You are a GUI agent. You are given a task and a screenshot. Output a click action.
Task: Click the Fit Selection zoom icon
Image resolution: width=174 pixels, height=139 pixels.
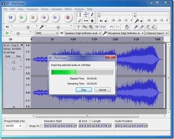[148, 27]
